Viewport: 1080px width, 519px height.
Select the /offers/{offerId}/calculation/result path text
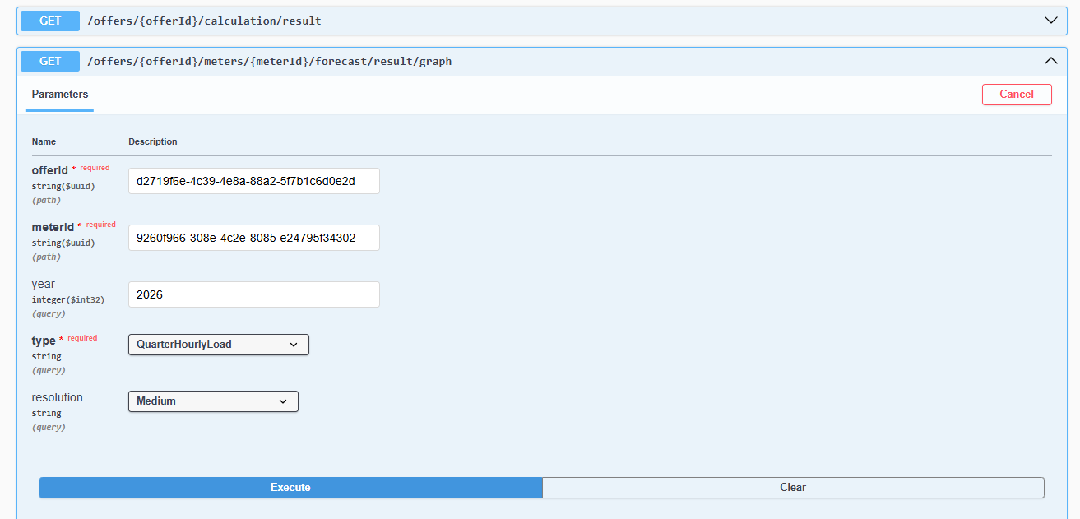pos(204,21)
